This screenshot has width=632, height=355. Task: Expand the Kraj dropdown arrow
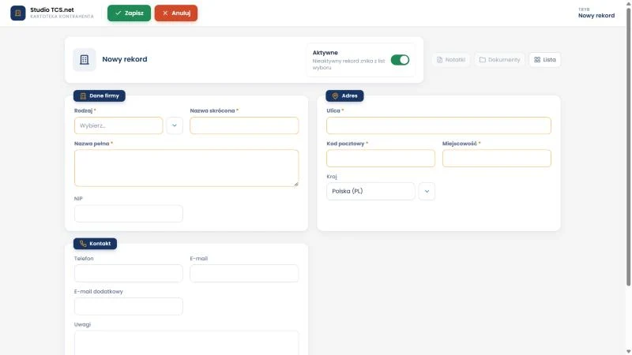pos(427,191)
